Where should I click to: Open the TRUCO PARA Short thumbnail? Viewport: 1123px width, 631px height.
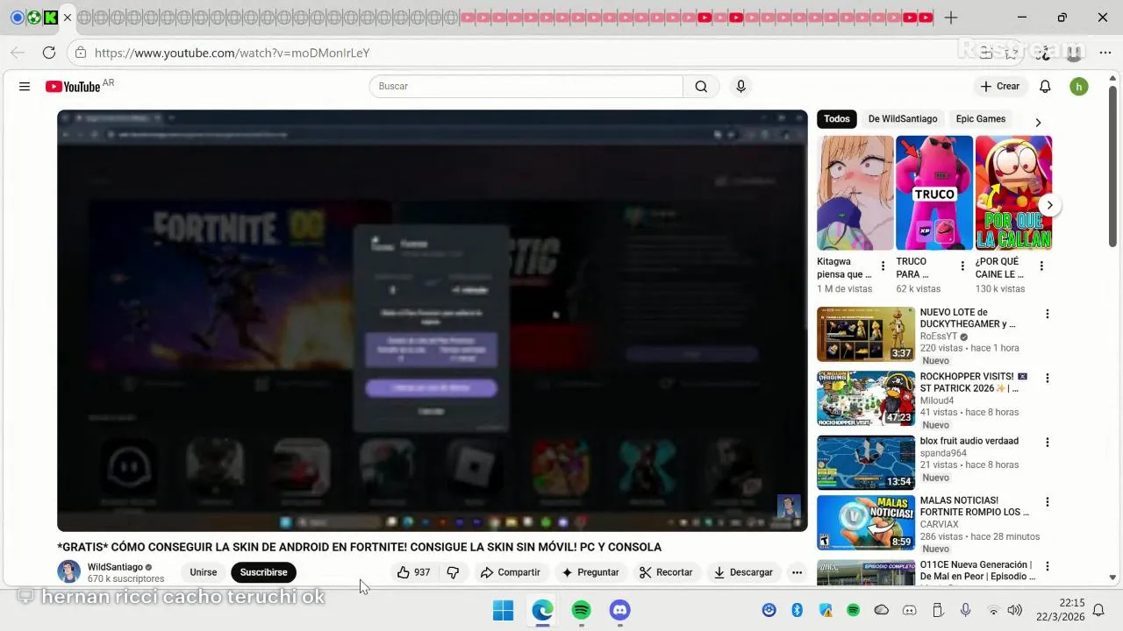pyautogui.click(x=934, y=193)
